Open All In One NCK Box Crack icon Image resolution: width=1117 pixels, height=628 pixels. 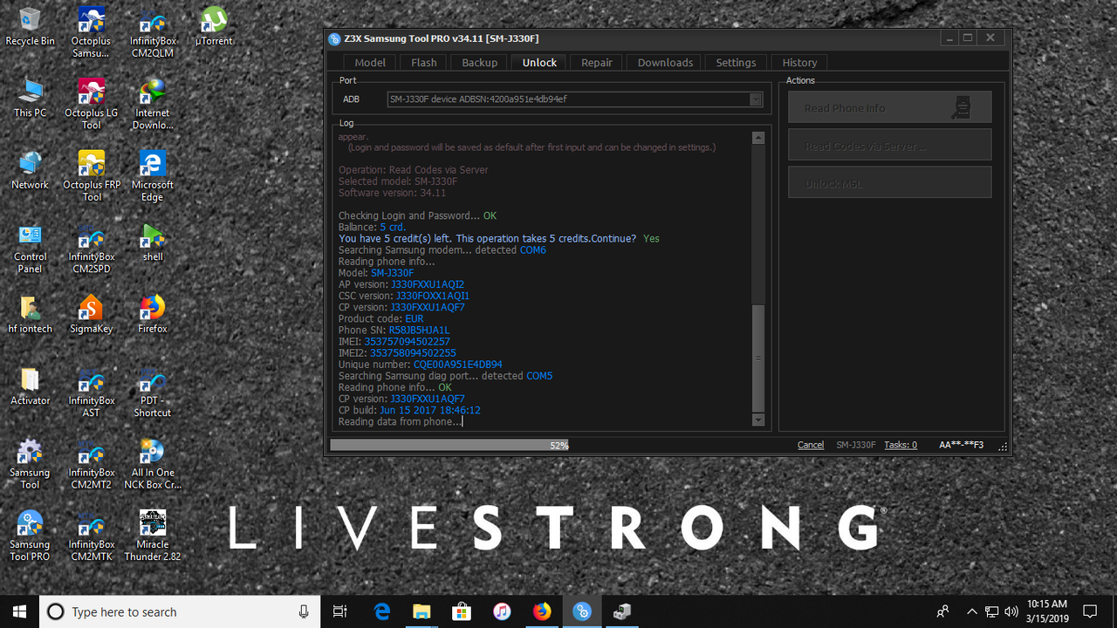pyautogui.click(x=152, y=464)
